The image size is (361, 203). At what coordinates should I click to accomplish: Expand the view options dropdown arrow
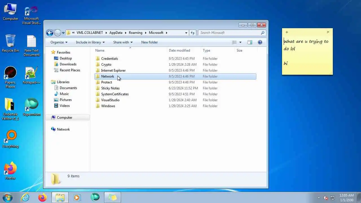(240, 42)
